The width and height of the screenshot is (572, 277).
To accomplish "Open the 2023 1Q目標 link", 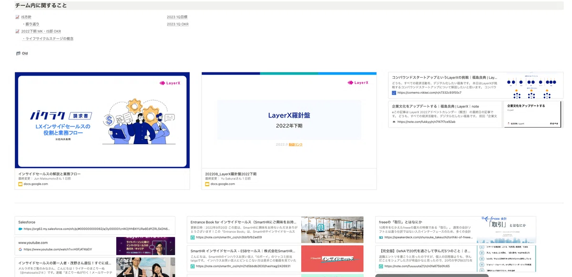I will pyautogui.click(x=177, y=17).
